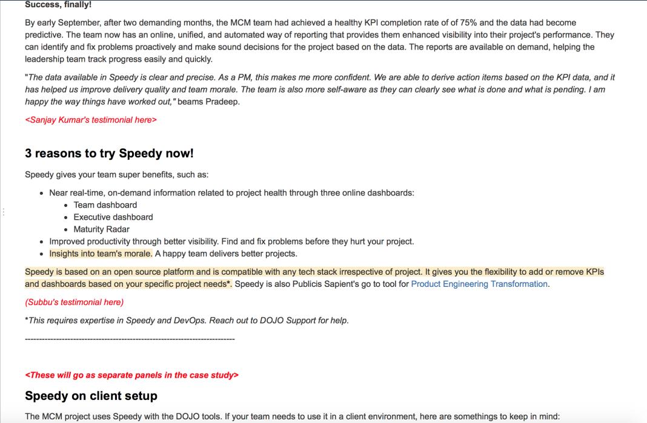Click the red 'separate panels in the case study' note
The height and width of the screenshot is (423, 647).
pyautogui.click(x=131, y=375)
